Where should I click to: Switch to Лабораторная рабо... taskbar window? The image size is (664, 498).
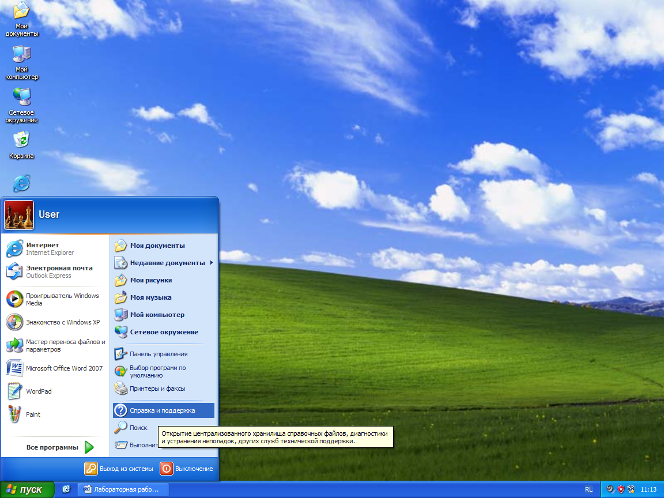(x=123, y=489)
